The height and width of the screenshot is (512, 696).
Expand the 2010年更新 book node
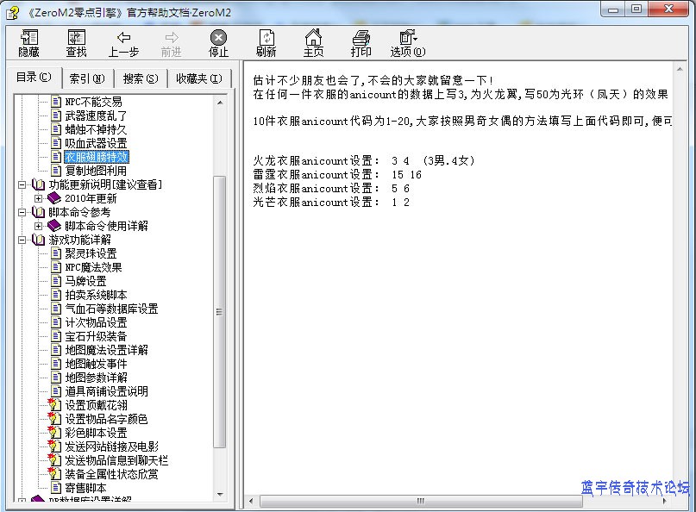tap(38, 198)
